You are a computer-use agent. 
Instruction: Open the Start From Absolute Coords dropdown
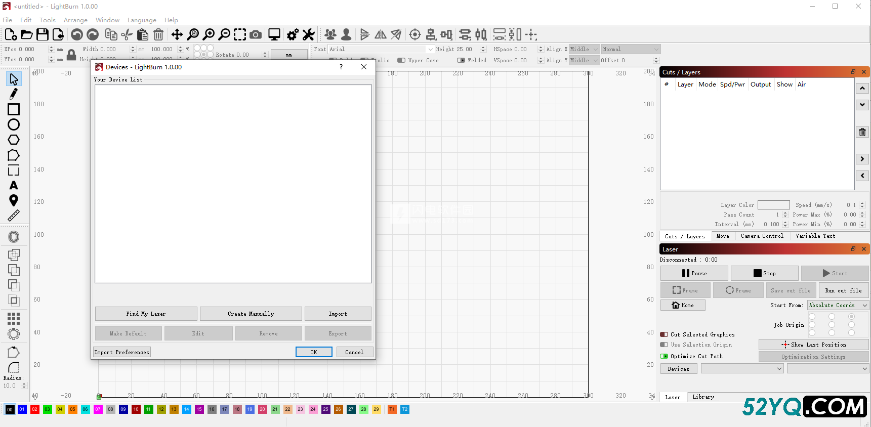838,305
